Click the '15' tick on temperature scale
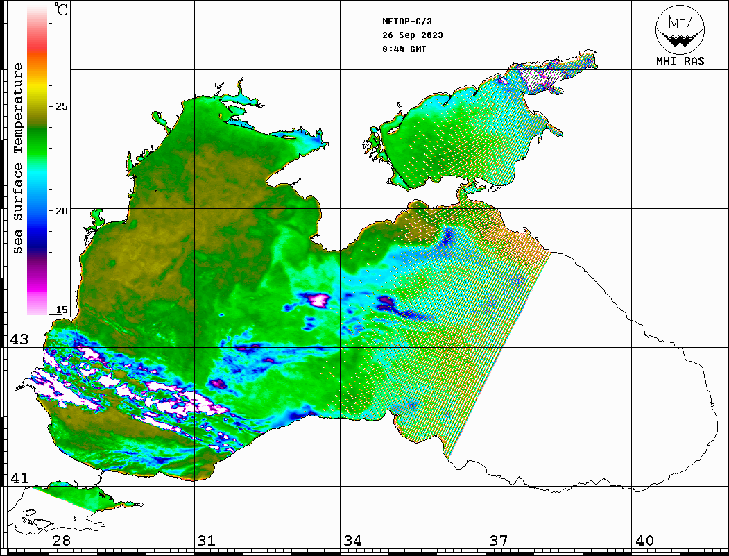729x556 pixels. click(x=61, y=310)
